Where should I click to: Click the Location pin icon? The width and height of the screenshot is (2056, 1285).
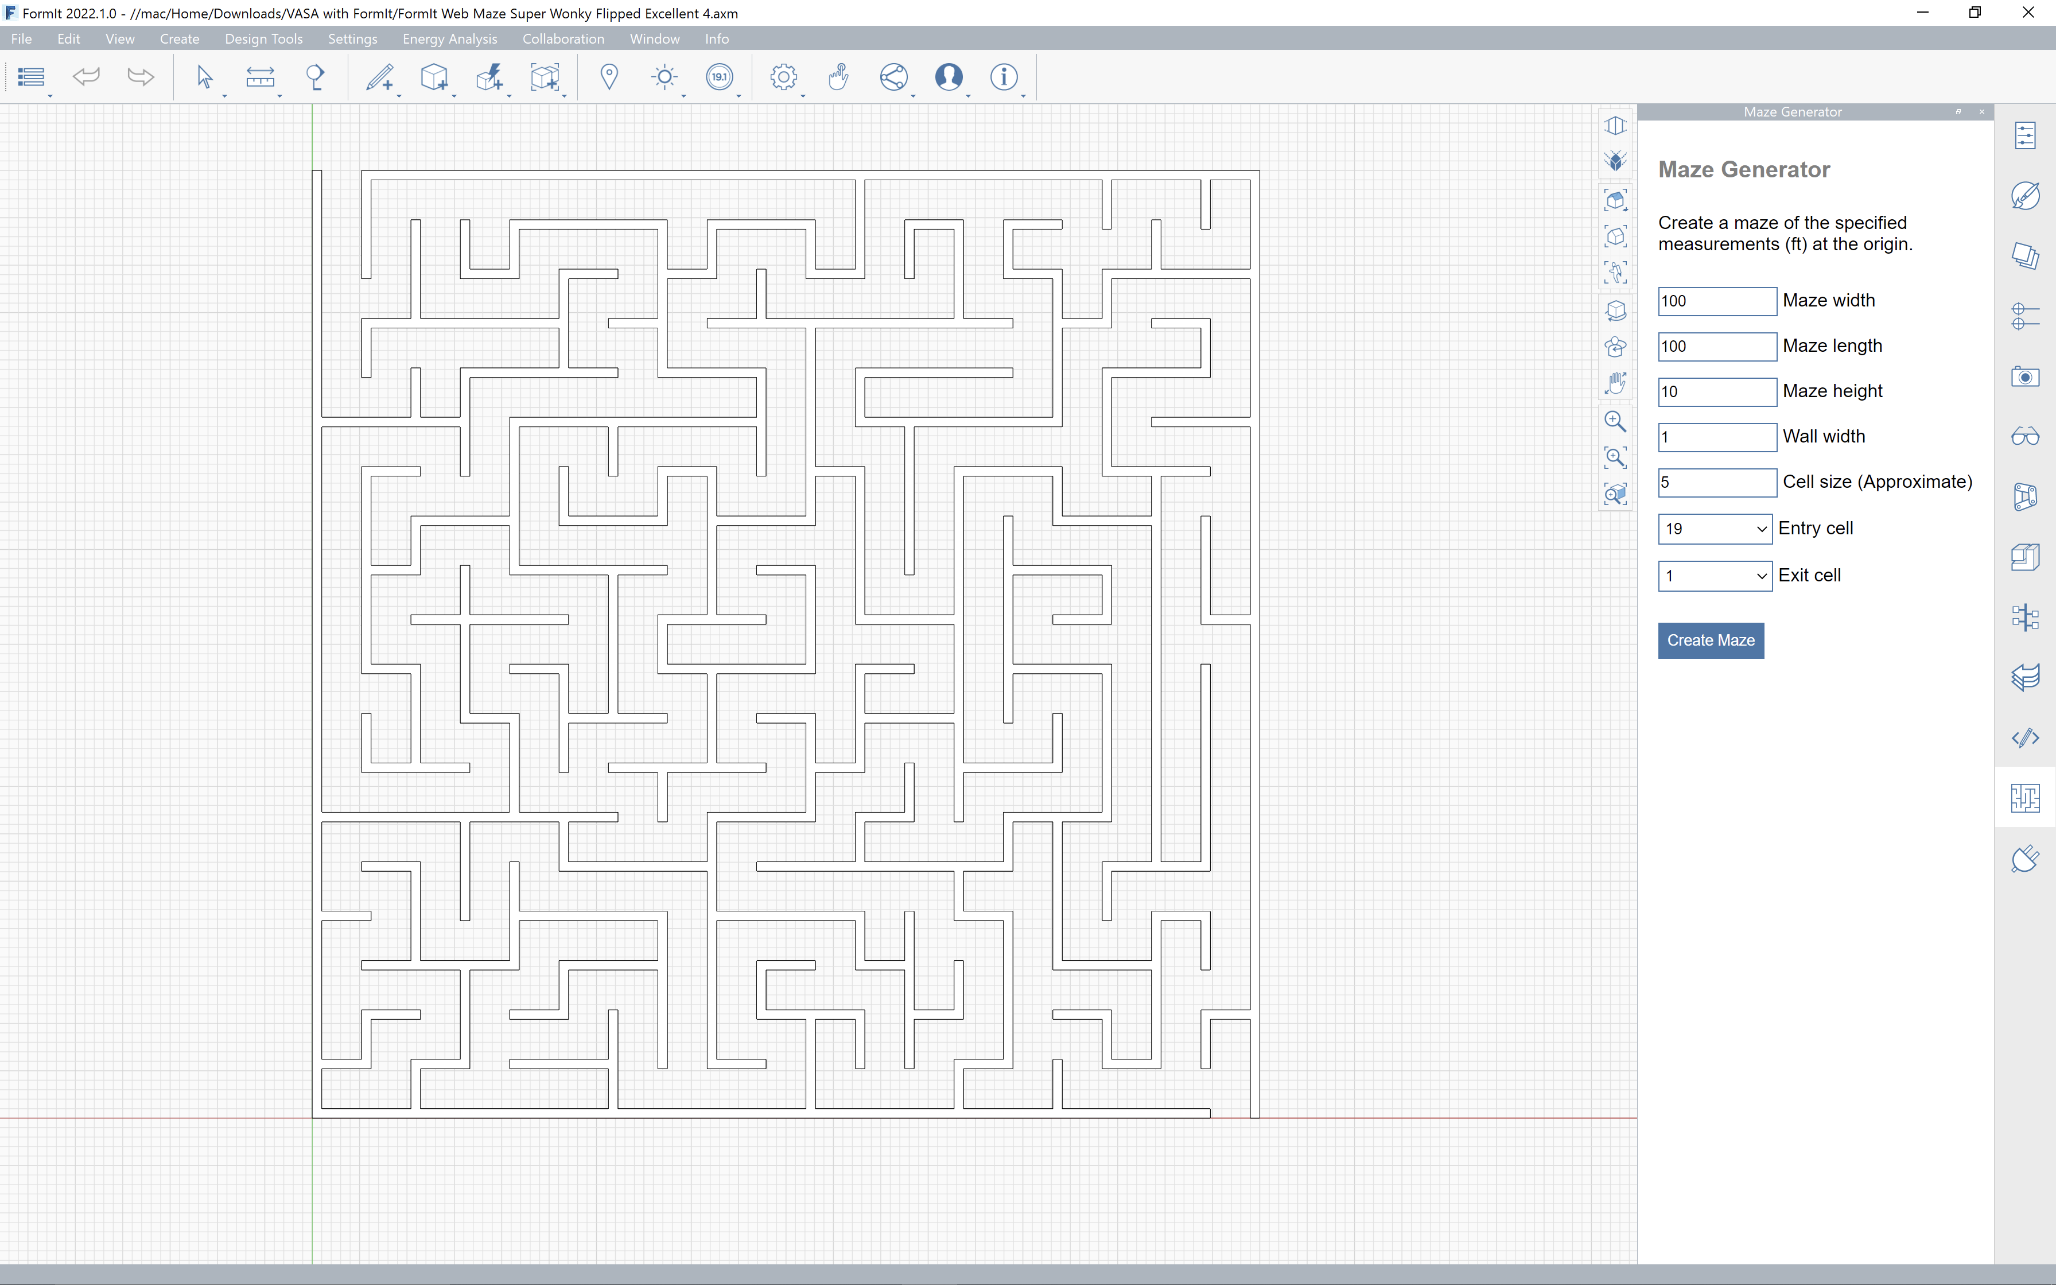pos(609,77)
